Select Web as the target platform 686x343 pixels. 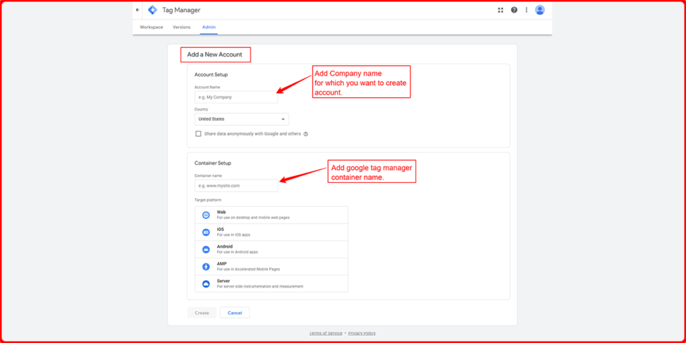coord(271,215)
